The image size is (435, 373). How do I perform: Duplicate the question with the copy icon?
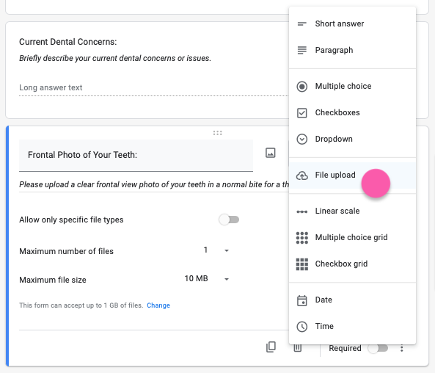click(x=271, y=347)
